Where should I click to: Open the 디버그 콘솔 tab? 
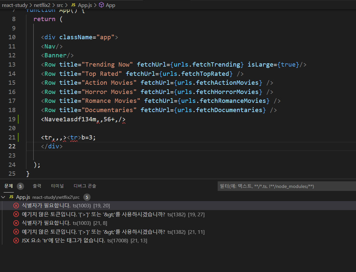[x=85, y=186]
